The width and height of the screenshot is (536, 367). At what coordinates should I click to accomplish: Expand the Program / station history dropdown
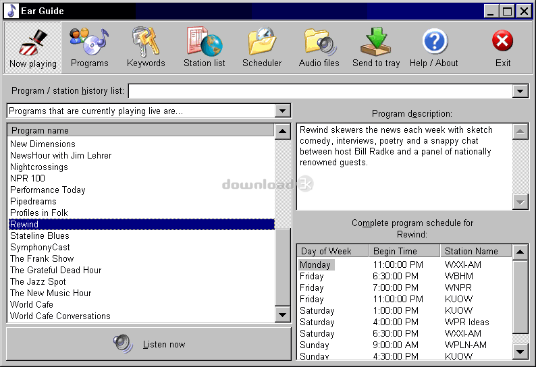520,91
